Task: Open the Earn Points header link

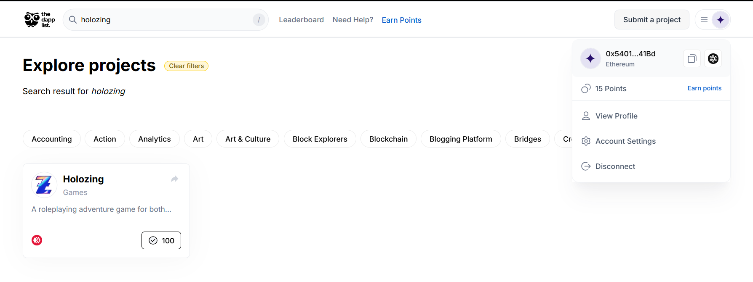Action: tap(401, 20)
